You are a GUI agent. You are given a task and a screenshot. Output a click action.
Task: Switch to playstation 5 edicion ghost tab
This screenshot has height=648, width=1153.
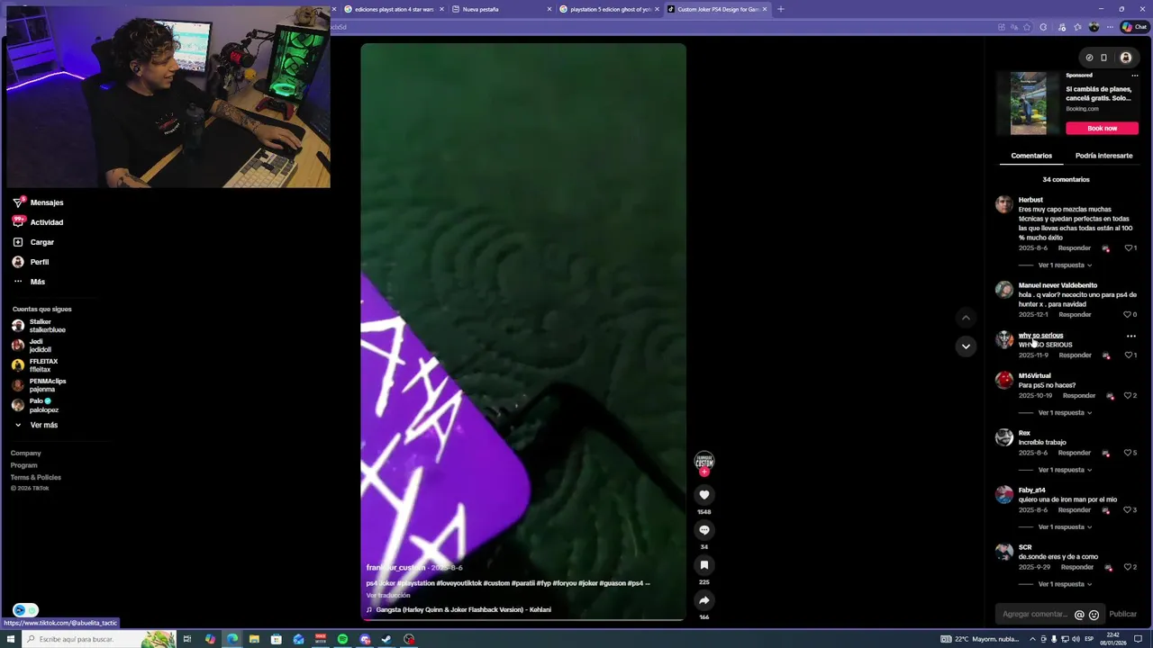[x=611, y=9]
